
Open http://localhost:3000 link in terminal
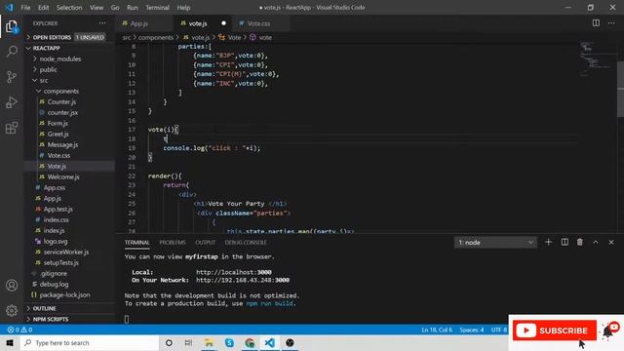(234, 272)
